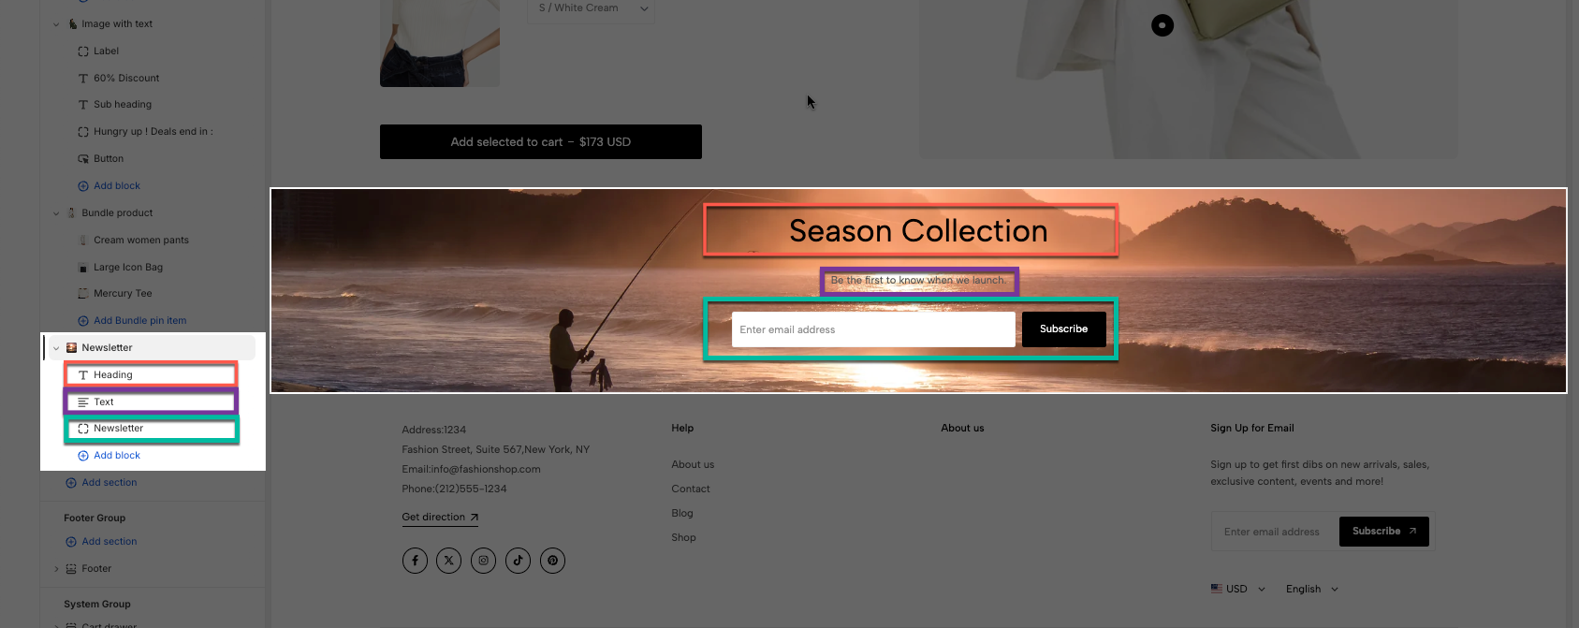Add block under the Newsletter section
The height and width of the screenshot is (628, 1579).
110,456
